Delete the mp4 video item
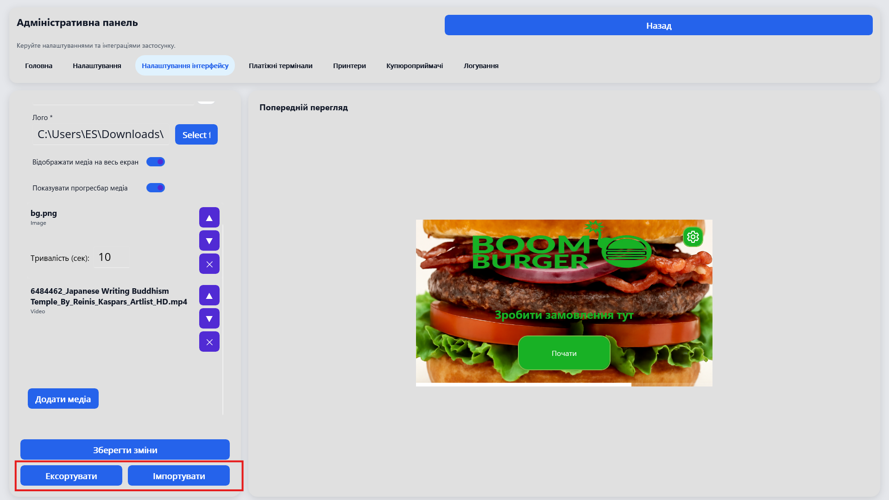Image resolution: width=889 pixels, height=500 pixels. (x=209, y=342)
